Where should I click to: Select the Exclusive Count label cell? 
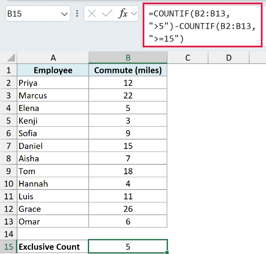tap(53, 247)
